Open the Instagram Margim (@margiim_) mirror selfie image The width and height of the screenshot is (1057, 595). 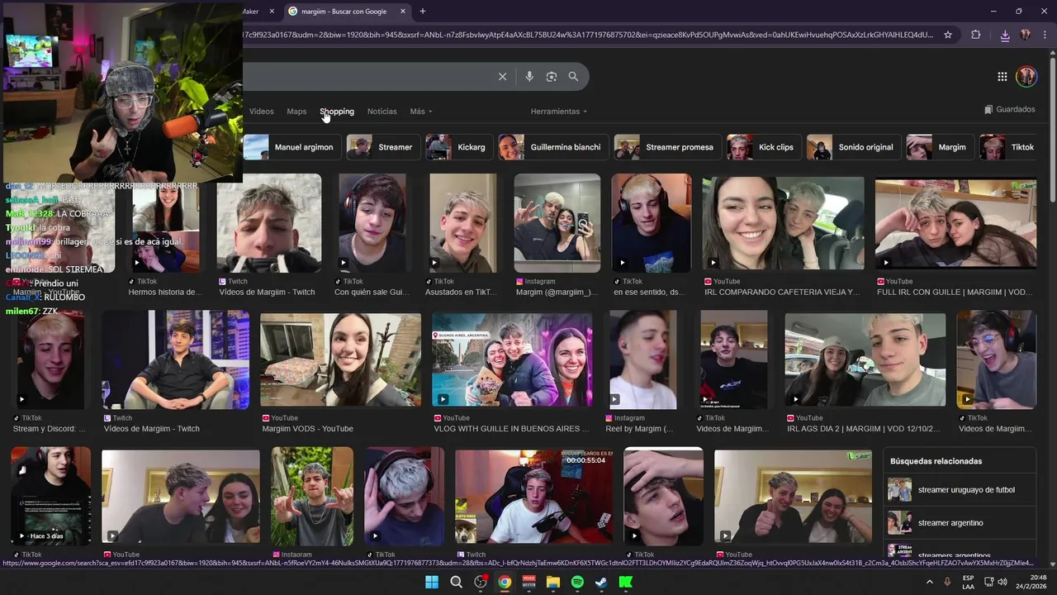tap(557, 223)
